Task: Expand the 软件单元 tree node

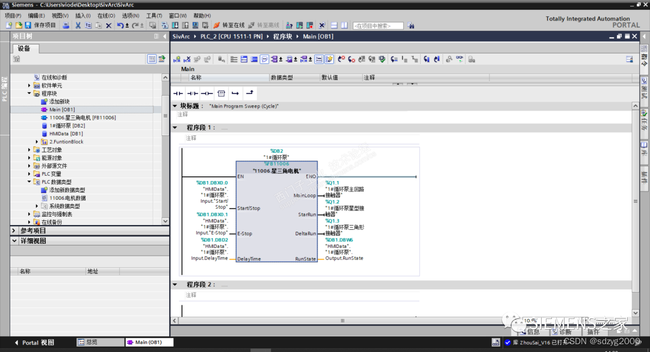Action: 29,85
